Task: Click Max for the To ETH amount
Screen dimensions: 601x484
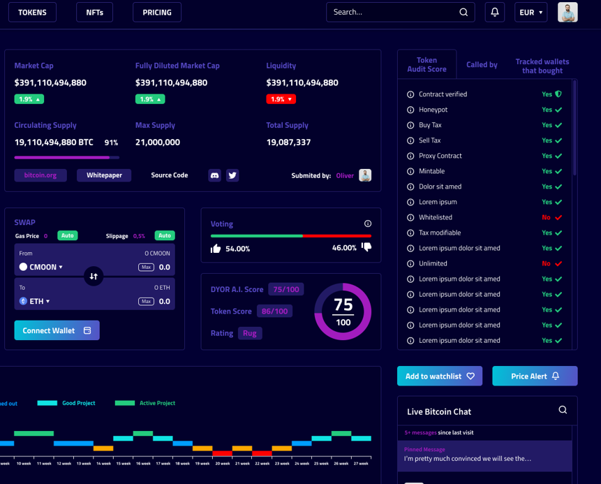Action: click(x=146, y=302)
